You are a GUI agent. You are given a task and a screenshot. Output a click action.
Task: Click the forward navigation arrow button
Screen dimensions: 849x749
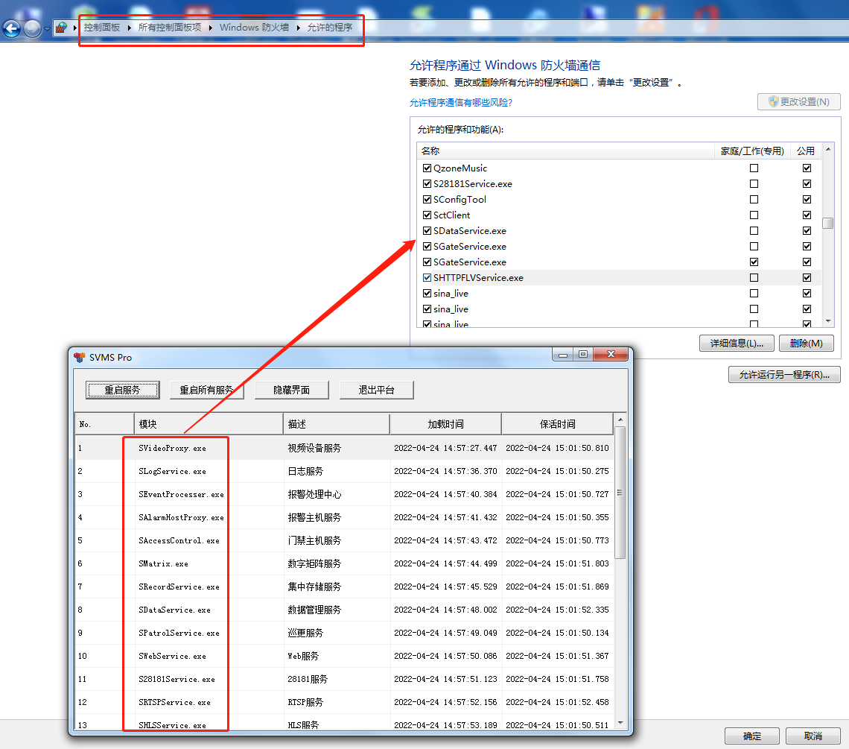point(32,28)
